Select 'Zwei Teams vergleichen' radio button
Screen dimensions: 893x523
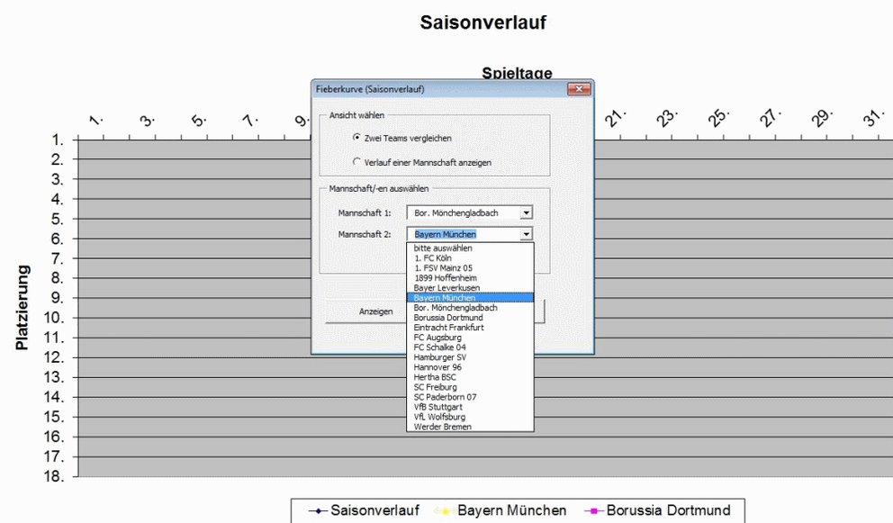(356, 138)
